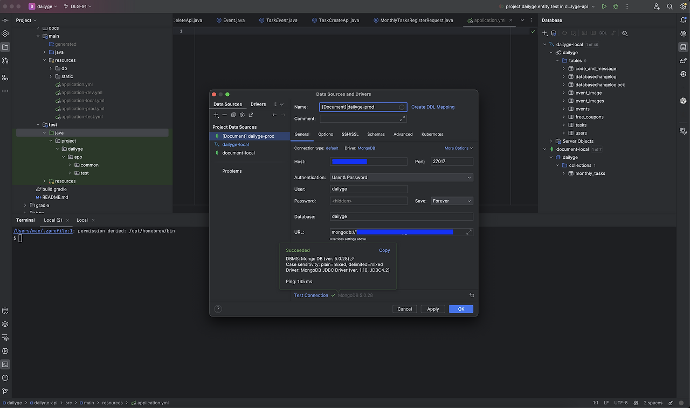Click the pencil icon beside Mongo DB version
This screenshot has height=408, width=690.
point(352,259)
